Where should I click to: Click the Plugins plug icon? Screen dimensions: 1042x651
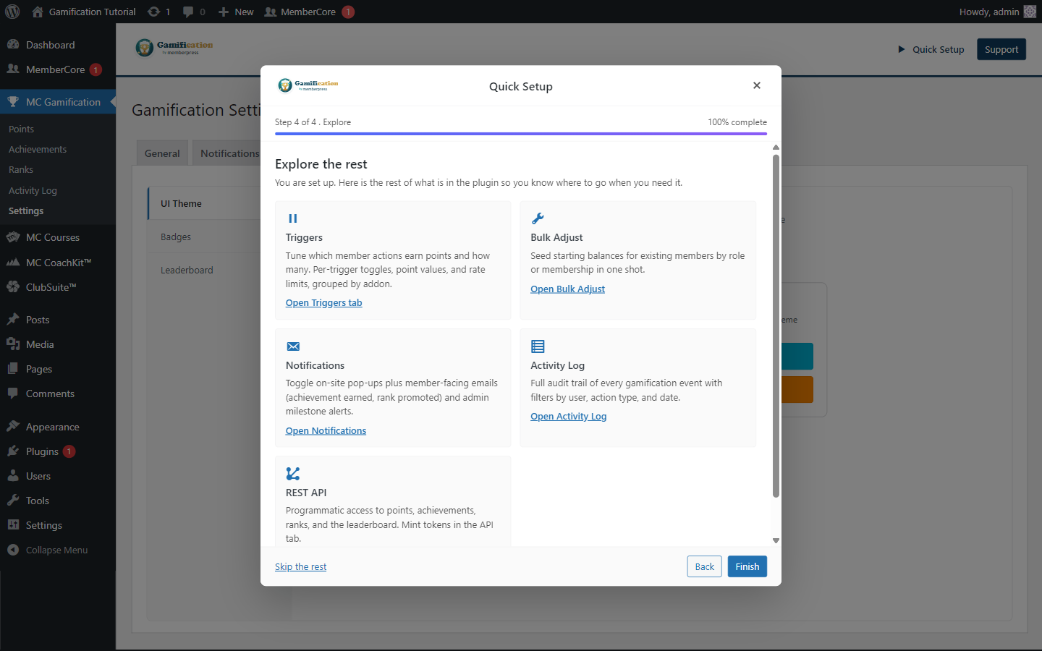tap(13, 451)
